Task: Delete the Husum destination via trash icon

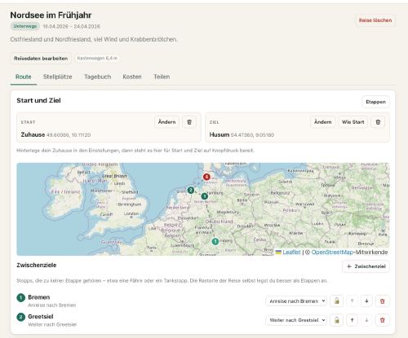Action: (x=378, y=122)
